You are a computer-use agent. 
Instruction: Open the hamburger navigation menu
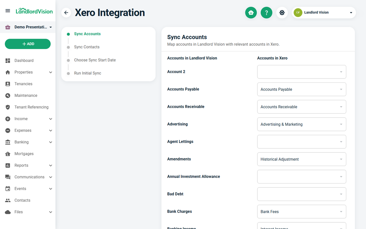click(8, 11)
